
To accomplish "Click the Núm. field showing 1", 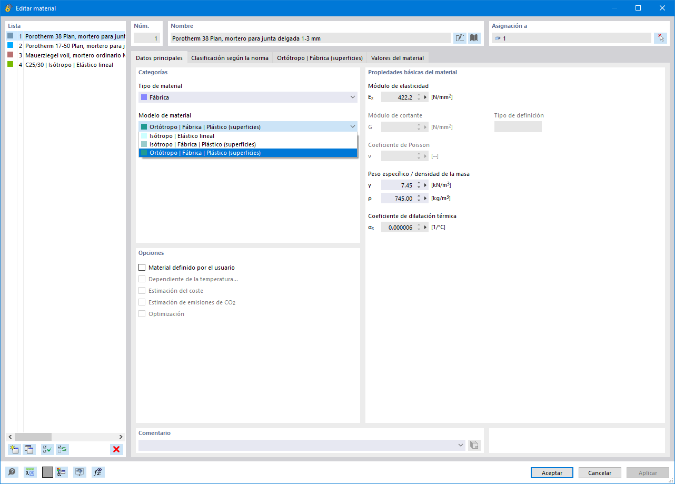I will [147, 38].
